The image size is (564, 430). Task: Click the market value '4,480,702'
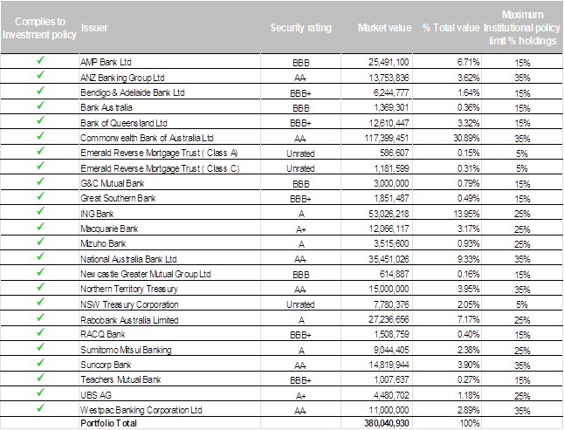click(391, 395)
